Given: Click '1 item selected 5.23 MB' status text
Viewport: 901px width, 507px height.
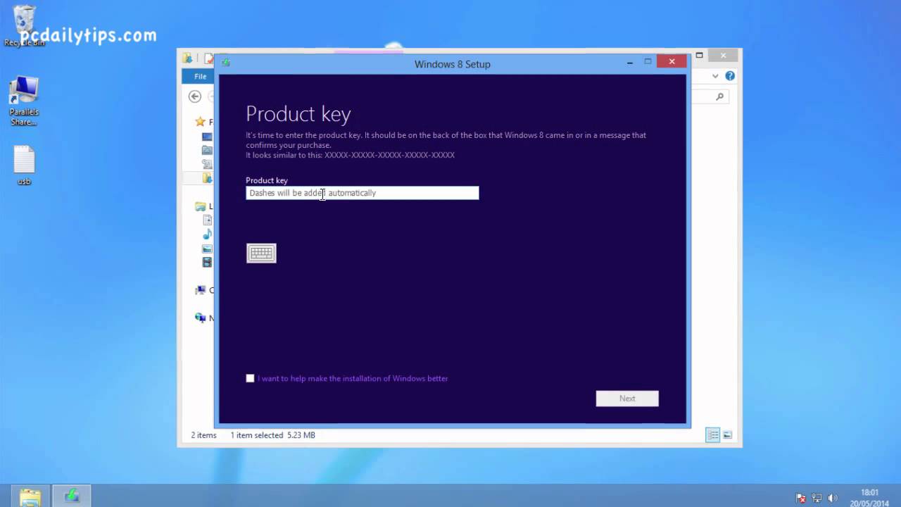Looking at the screenshot, I should click(272, 435).
